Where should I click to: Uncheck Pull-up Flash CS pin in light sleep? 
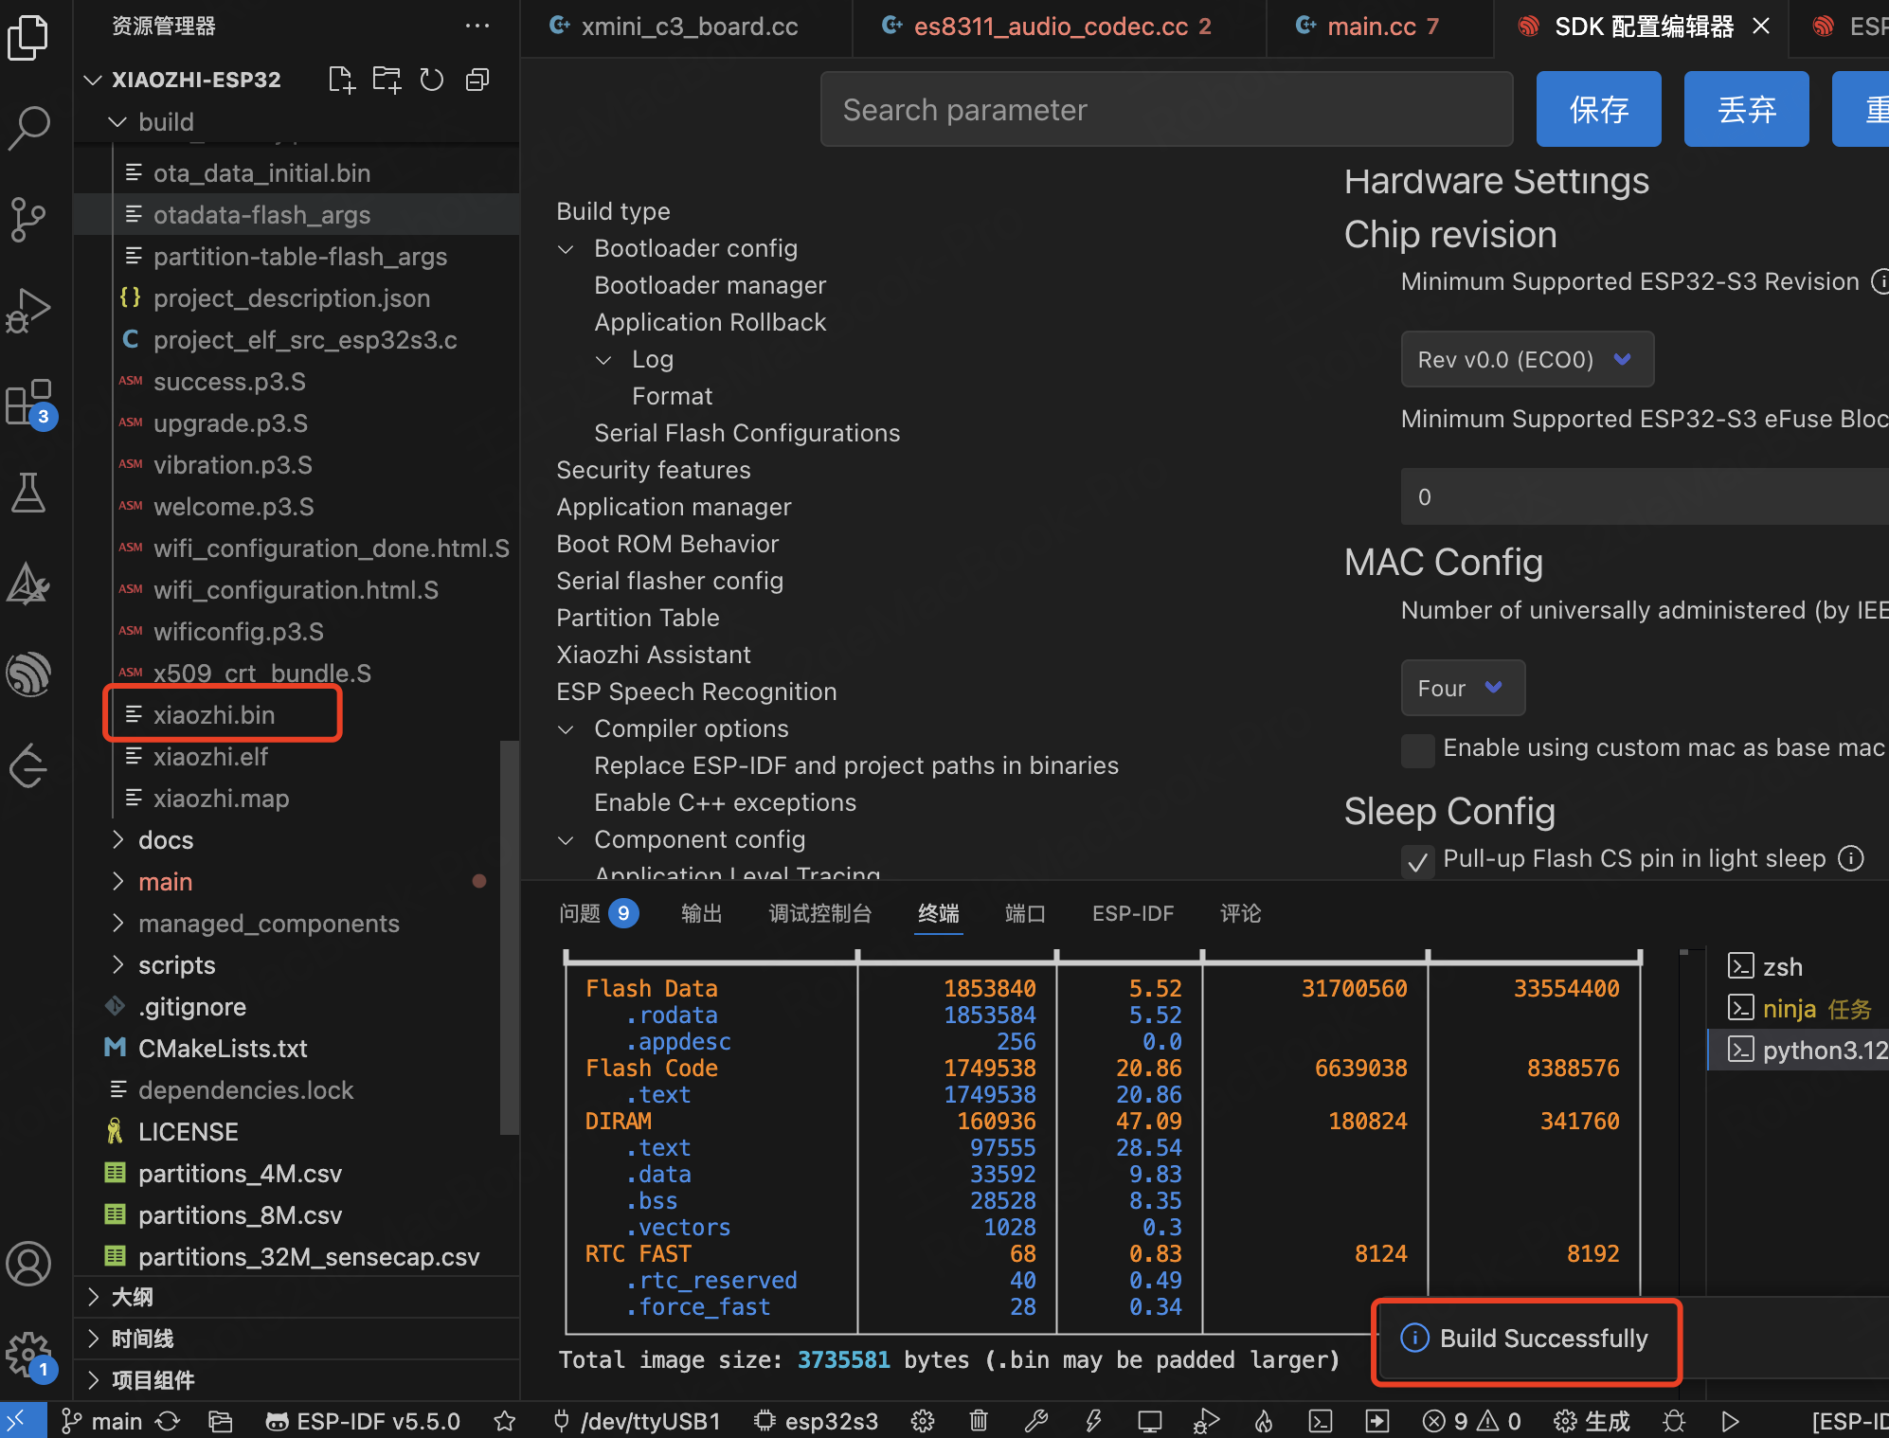[1418, 860]
